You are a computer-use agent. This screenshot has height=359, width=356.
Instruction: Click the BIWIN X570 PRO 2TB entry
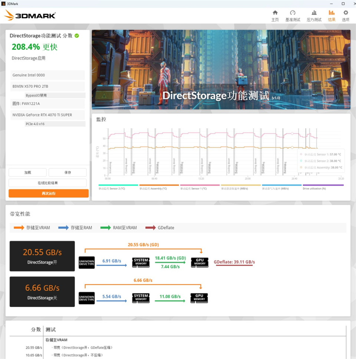pos(47,86)
